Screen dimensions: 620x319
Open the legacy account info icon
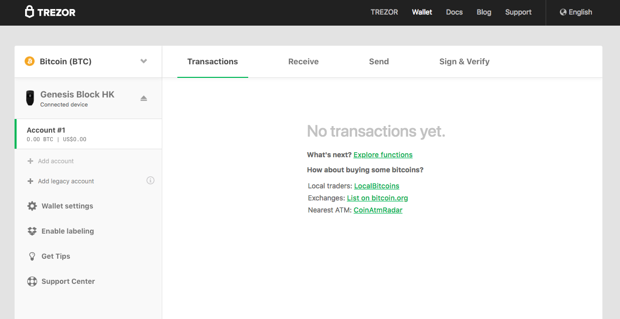point(150,180)
